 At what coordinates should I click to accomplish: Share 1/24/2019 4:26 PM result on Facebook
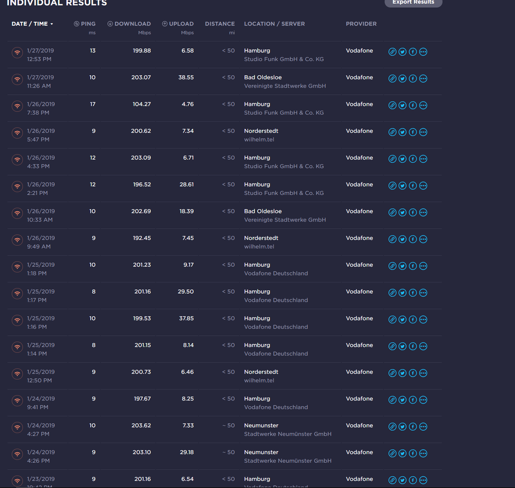pyautogui.click(x=413, y=453)
